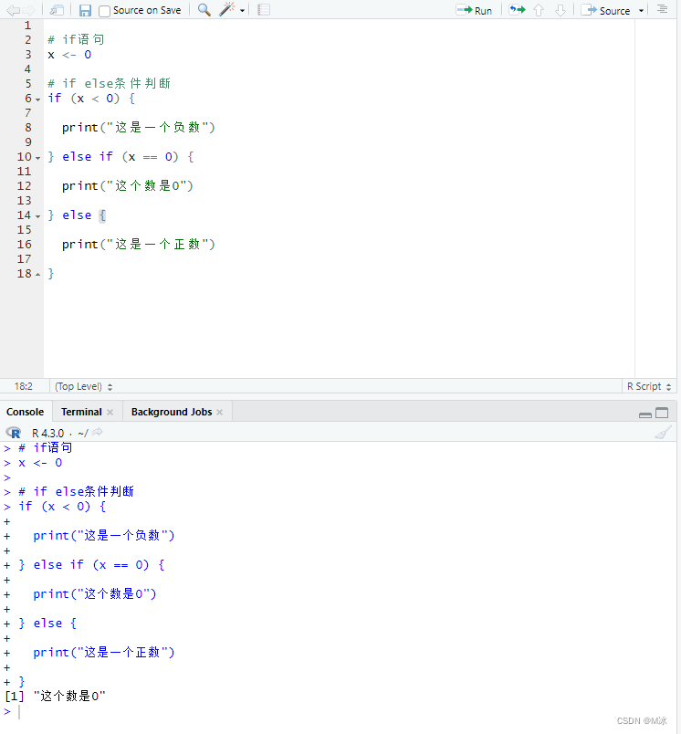The height and width of the screenshot is (734, 681).
Task: Change file type via R Script dropdown
Action: tap(649, 386)
